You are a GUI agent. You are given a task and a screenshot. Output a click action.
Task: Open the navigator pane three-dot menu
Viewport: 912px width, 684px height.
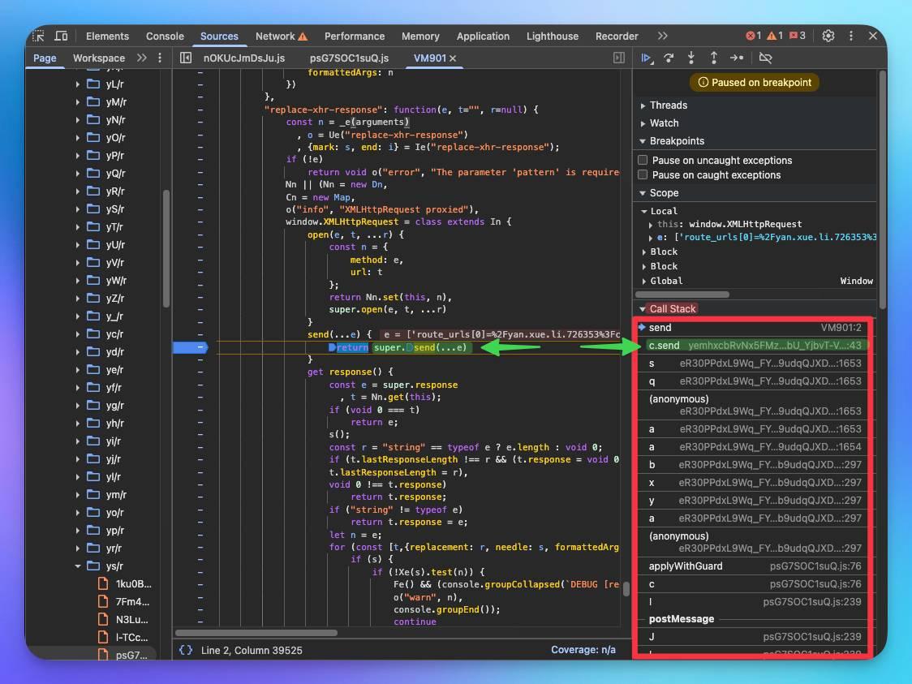pyautogui.click(x=160, y=58)
